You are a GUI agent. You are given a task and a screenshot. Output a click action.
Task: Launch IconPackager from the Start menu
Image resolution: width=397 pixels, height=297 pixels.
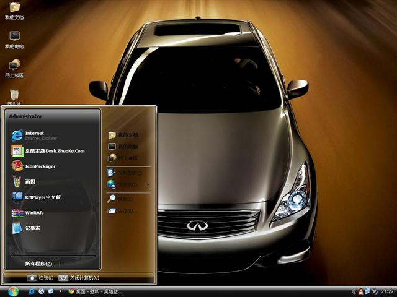[40, 166]
